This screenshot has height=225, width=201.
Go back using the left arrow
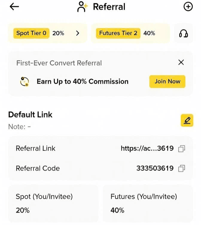click(14, 7)
